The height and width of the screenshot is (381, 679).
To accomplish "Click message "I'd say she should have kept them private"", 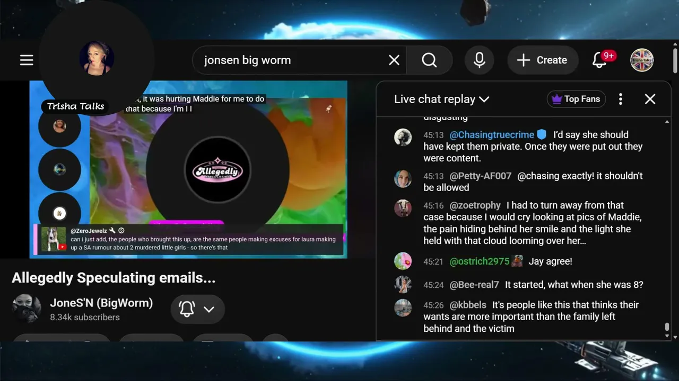I will click(x=533, y=147).
